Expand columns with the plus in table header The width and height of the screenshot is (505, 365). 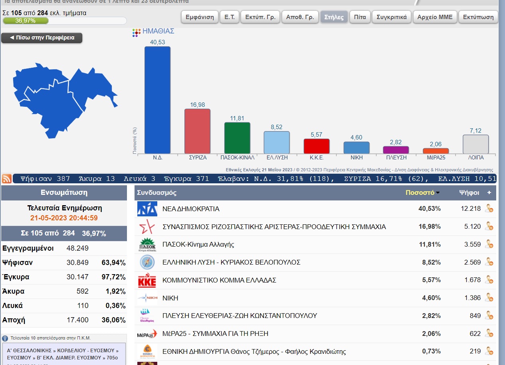pyautogui.click(x=489, y=192)
